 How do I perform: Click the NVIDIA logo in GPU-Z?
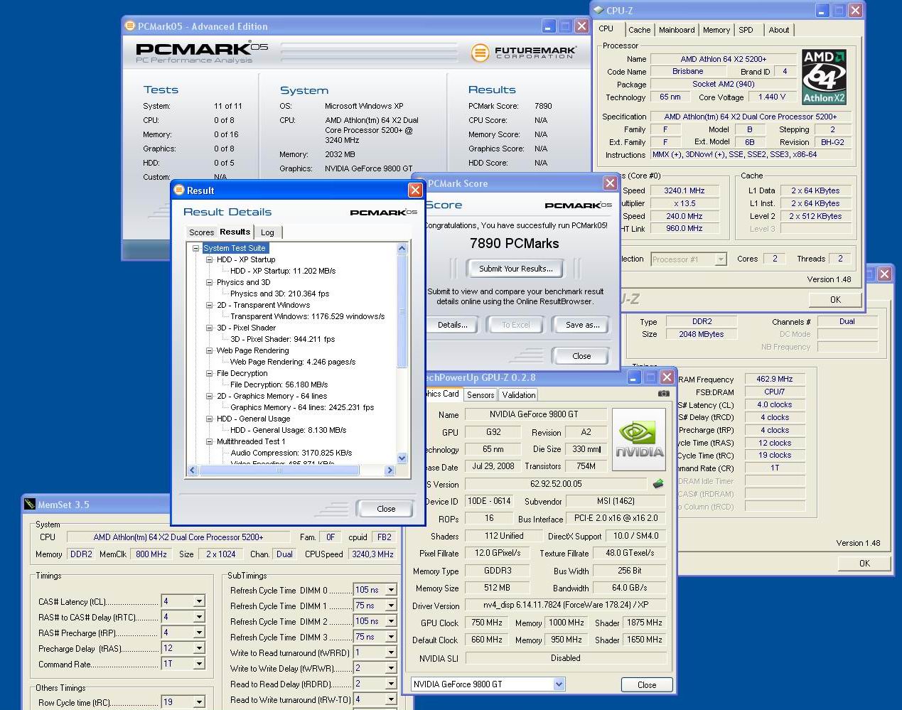[639, 439]
